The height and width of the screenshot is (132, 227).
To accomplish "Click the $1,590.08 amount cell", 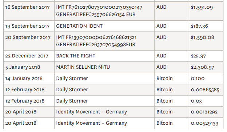I will 206,41.
